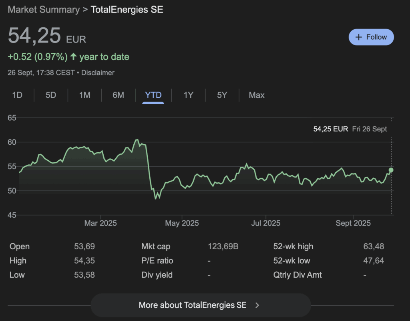Click the TotalEnergies SE title
Image resolution: width=410 pixels, height=321 pixels.
click(127, 10)
